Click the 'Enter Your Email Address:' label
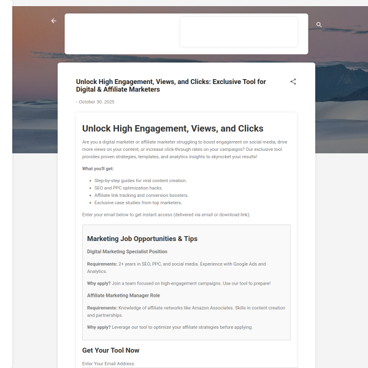The image size is (368, 368). [x=109, y=364]
